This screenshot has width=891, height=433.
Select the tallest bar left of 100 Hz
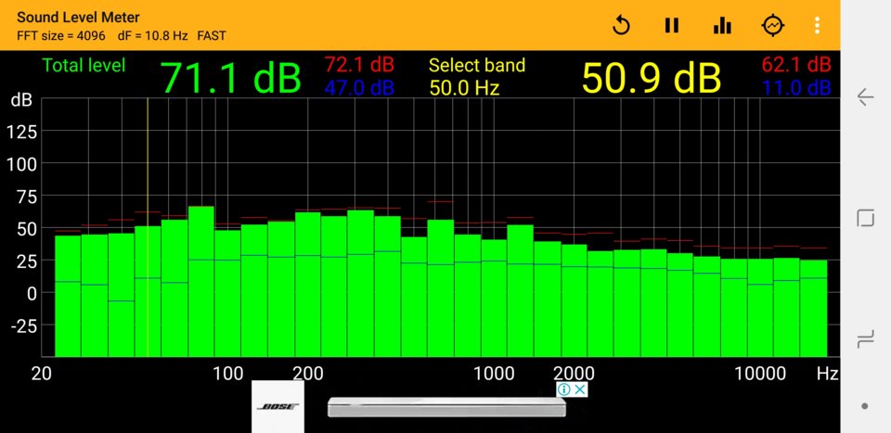click(201, 282)
